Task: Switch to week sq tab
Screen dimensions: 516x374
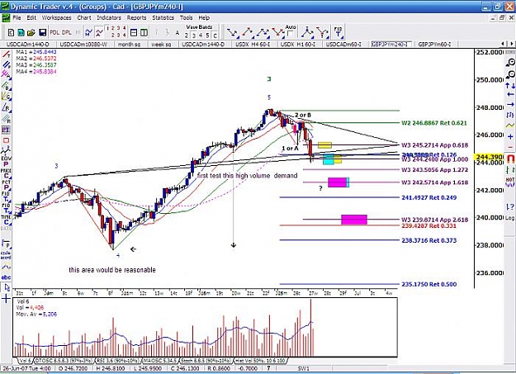Action: click(x=161, y=44)
